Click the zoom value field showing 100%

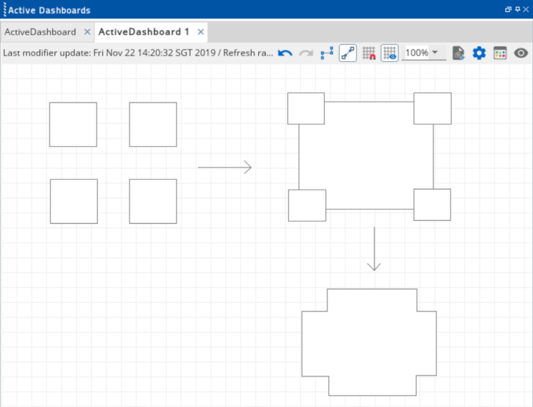click(x=417, y=52)
